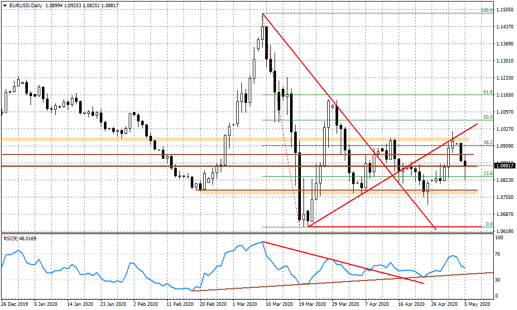
Task: Click price axis value 1.09590
Action: click(x=505, y=146)
